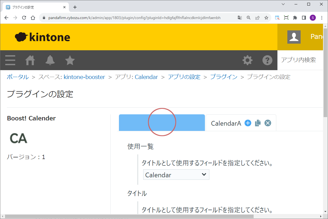Duplicate the CalendarA tab

coord(258,123)
